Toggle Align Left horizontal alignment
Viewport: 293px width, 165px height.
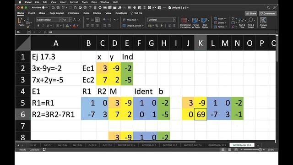(x=87, y=26)
